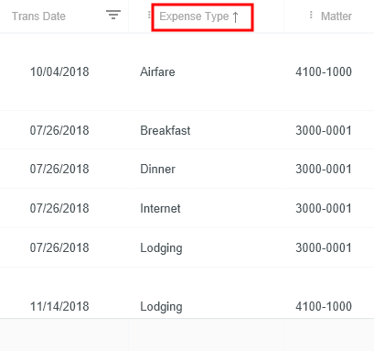Select the Internet expense type cell
374x351 pixels.
(x=160, y=208)
